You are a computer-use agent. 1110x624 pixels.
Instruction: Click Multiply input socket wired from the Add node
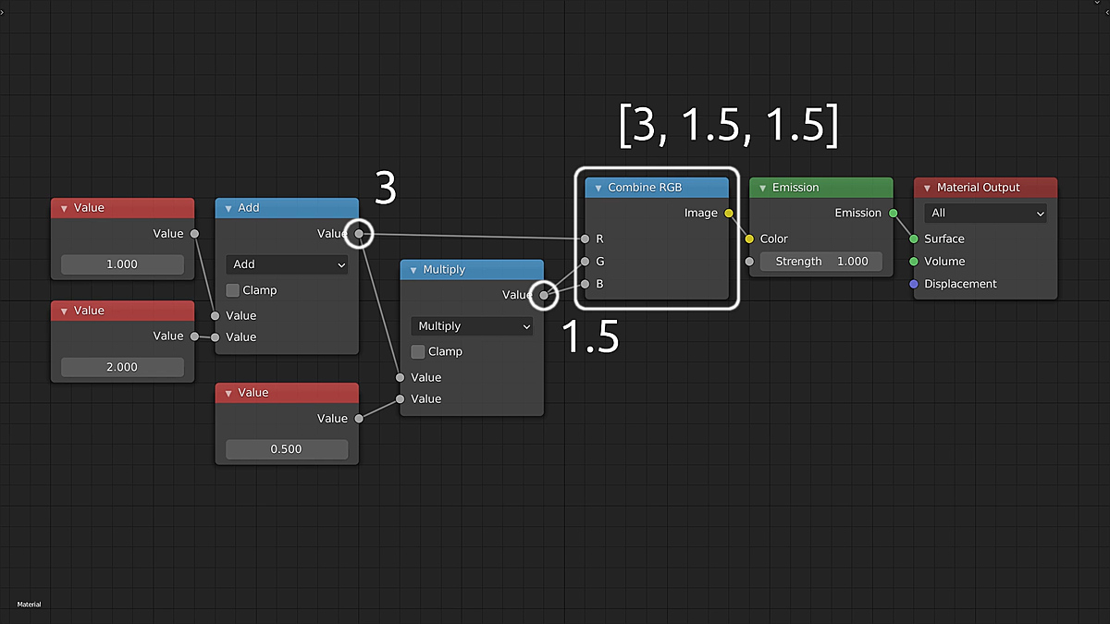point(400,377)
